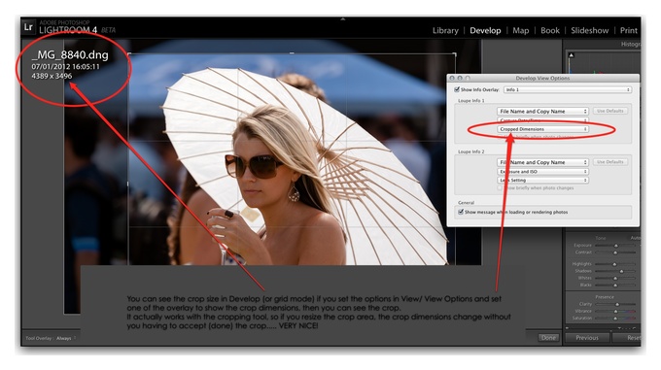Viewport: 661px width, 370px height.
Task: Toggle the histogram shadow clipping triangle
Action: point(572,55)
